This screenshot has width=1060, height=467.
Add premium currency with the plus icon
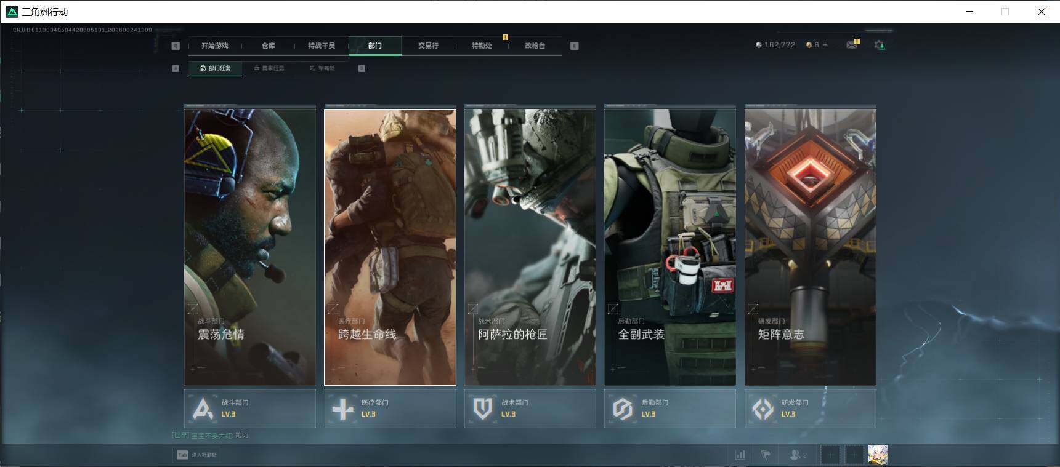click(825, 45)
